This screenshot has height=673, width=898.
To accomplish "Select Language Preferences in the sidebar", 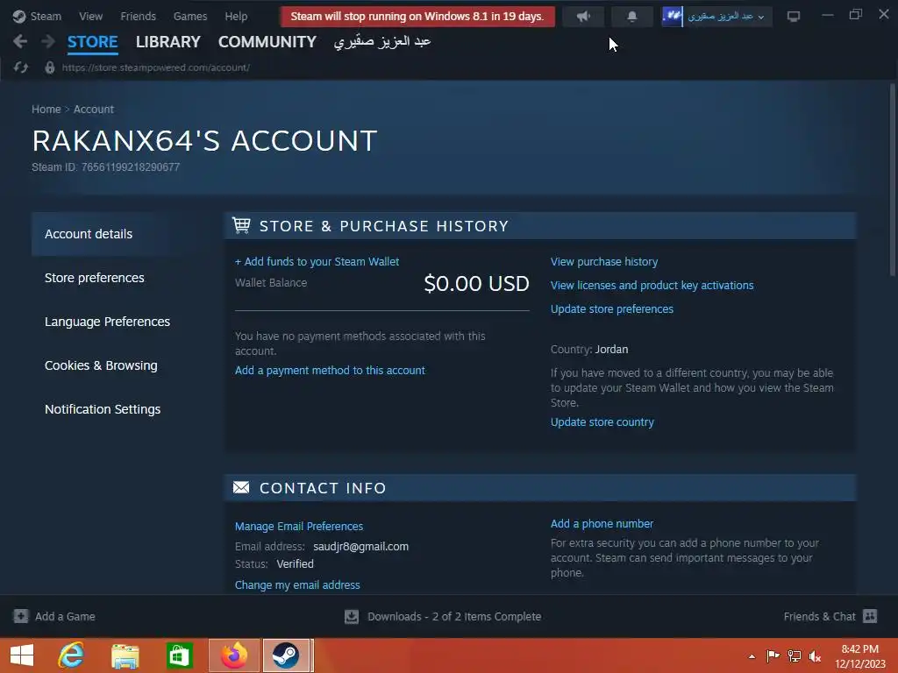I will [107, 322].
